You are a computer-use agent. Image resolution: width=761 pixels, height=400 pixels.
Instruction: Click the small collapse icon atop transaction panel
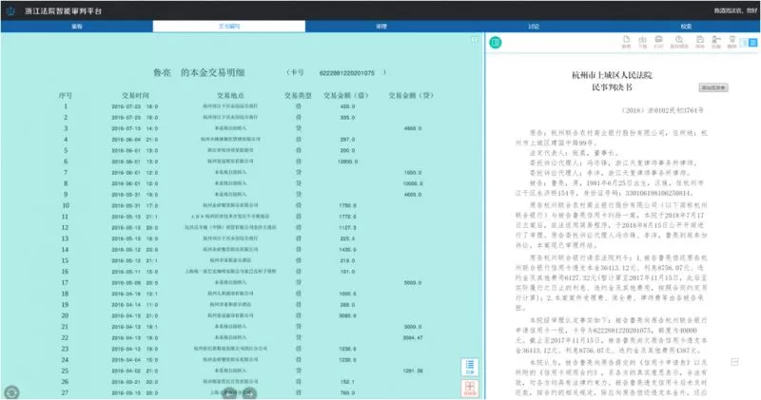[x=475, y=40]
